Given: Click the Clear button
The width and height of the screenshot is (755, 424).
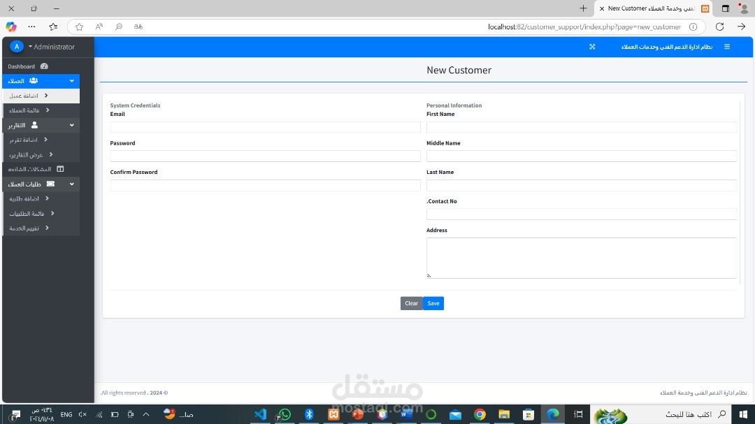Looking at the screenshot, I should (411, 303).
